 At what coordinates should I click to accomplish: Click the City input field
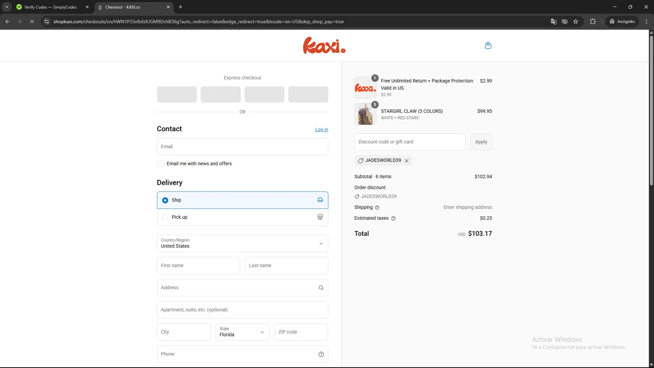coord(184,332)
